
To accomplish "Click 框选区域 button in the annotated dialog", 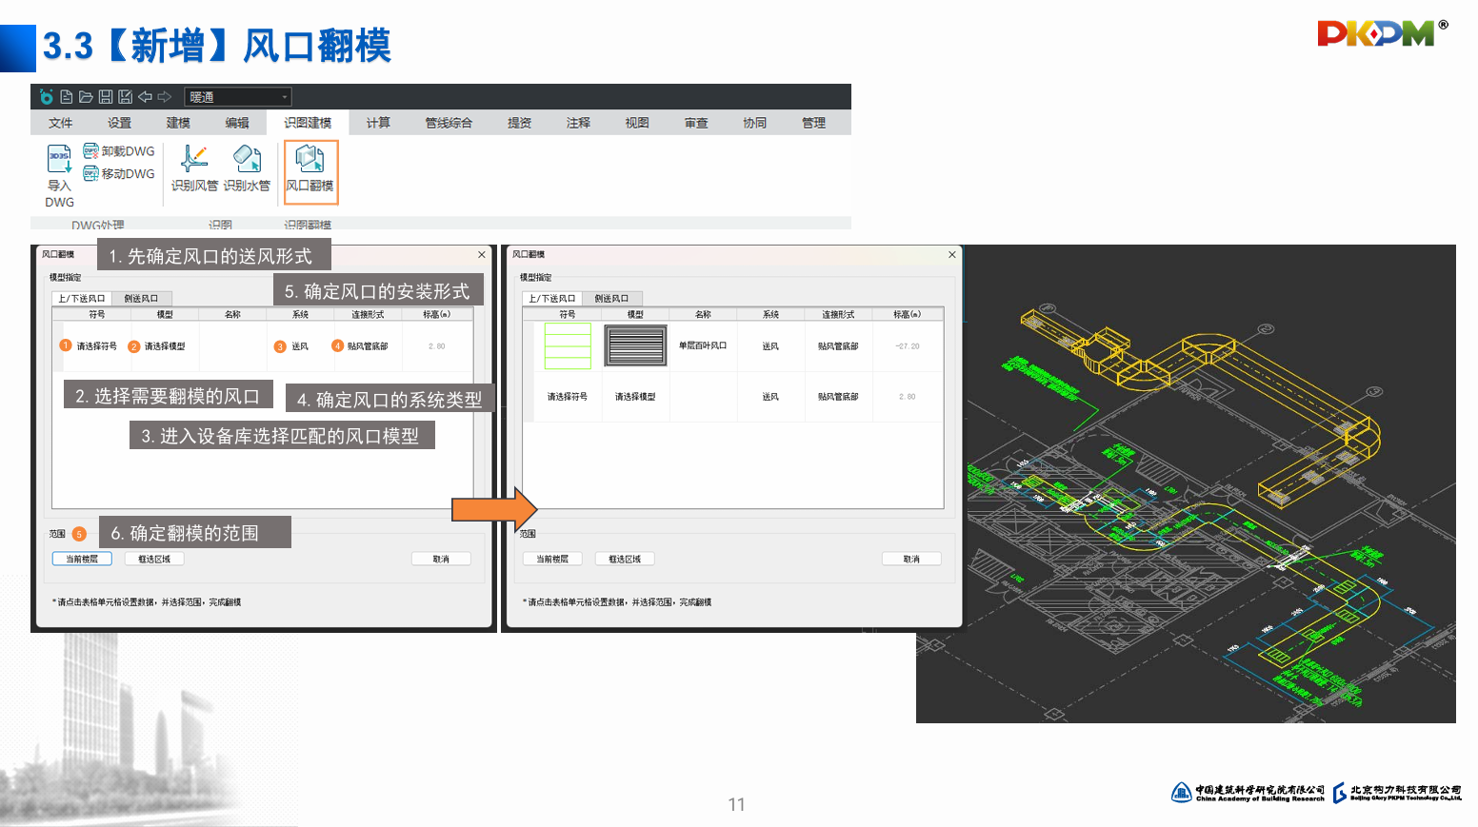I will pyautogui.click(x=154, y=560).
